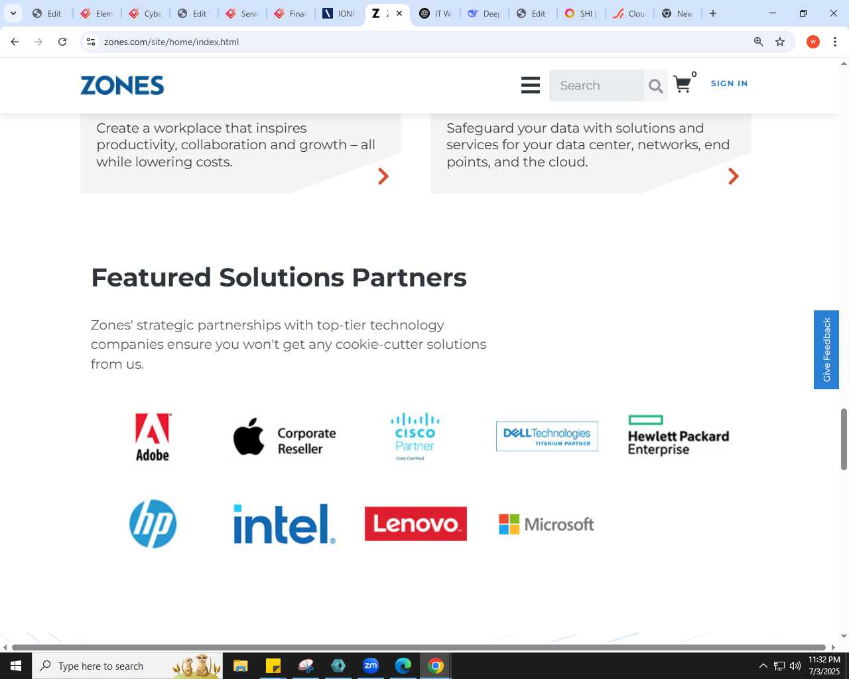Open Chrome profile avatar
Viewport: 849px width, 679px height.
point(813,42)
